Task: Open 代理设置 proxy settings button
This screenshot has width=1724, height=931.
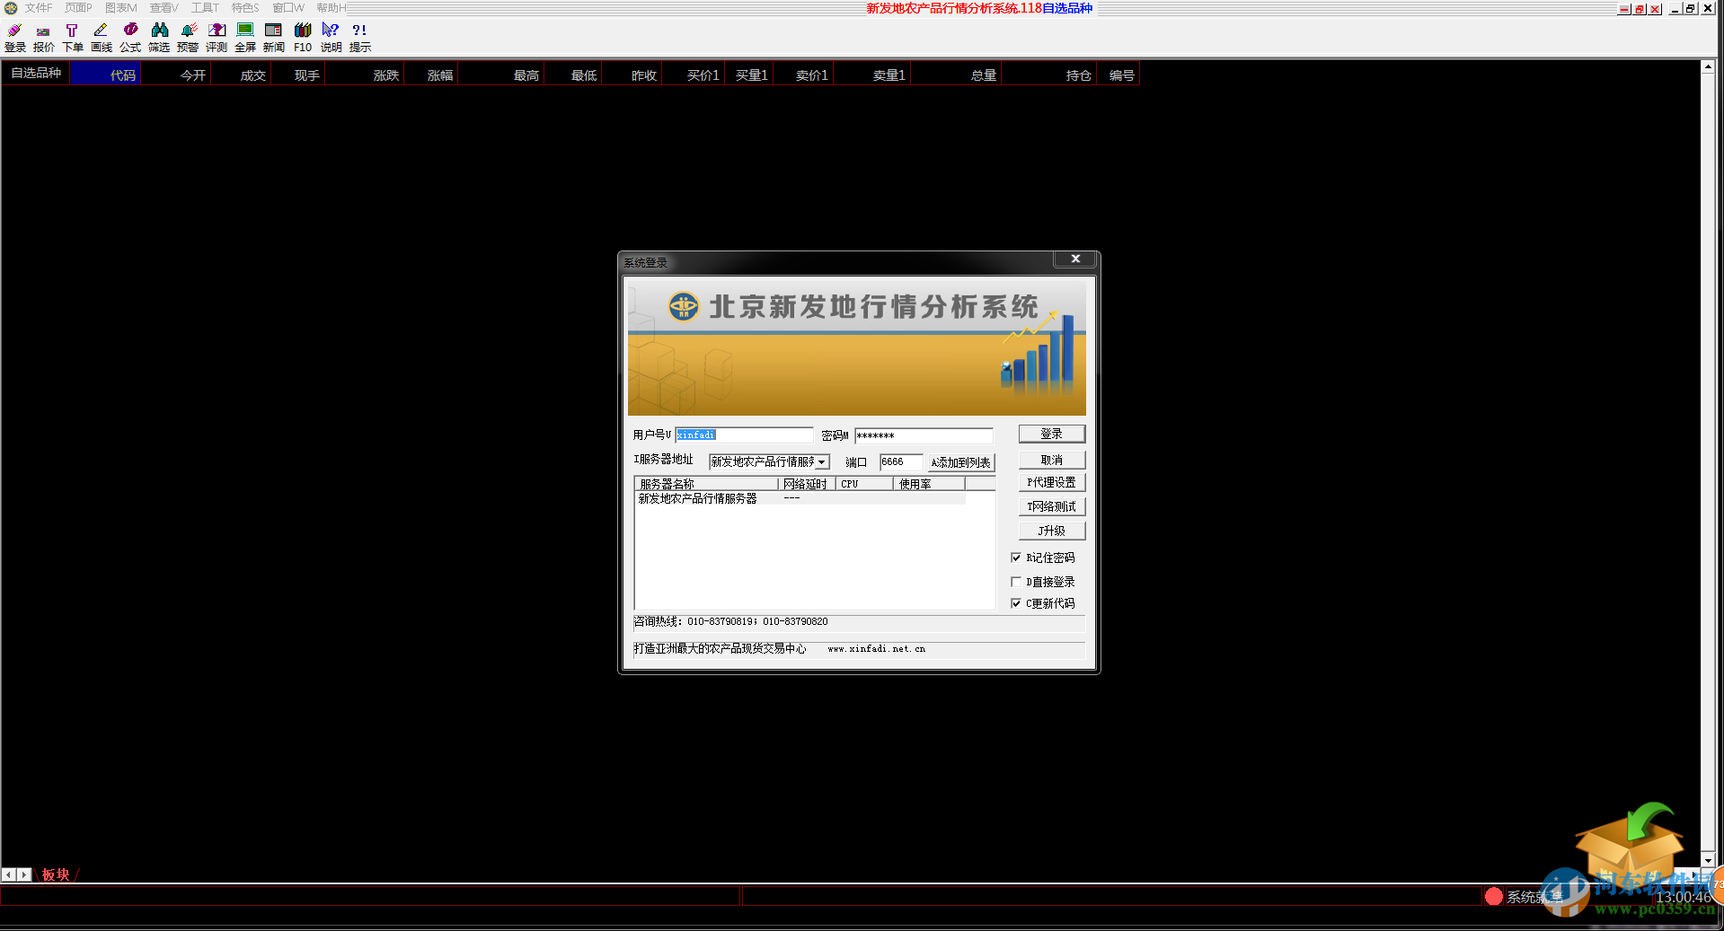Action: (x=1051, y=482)
